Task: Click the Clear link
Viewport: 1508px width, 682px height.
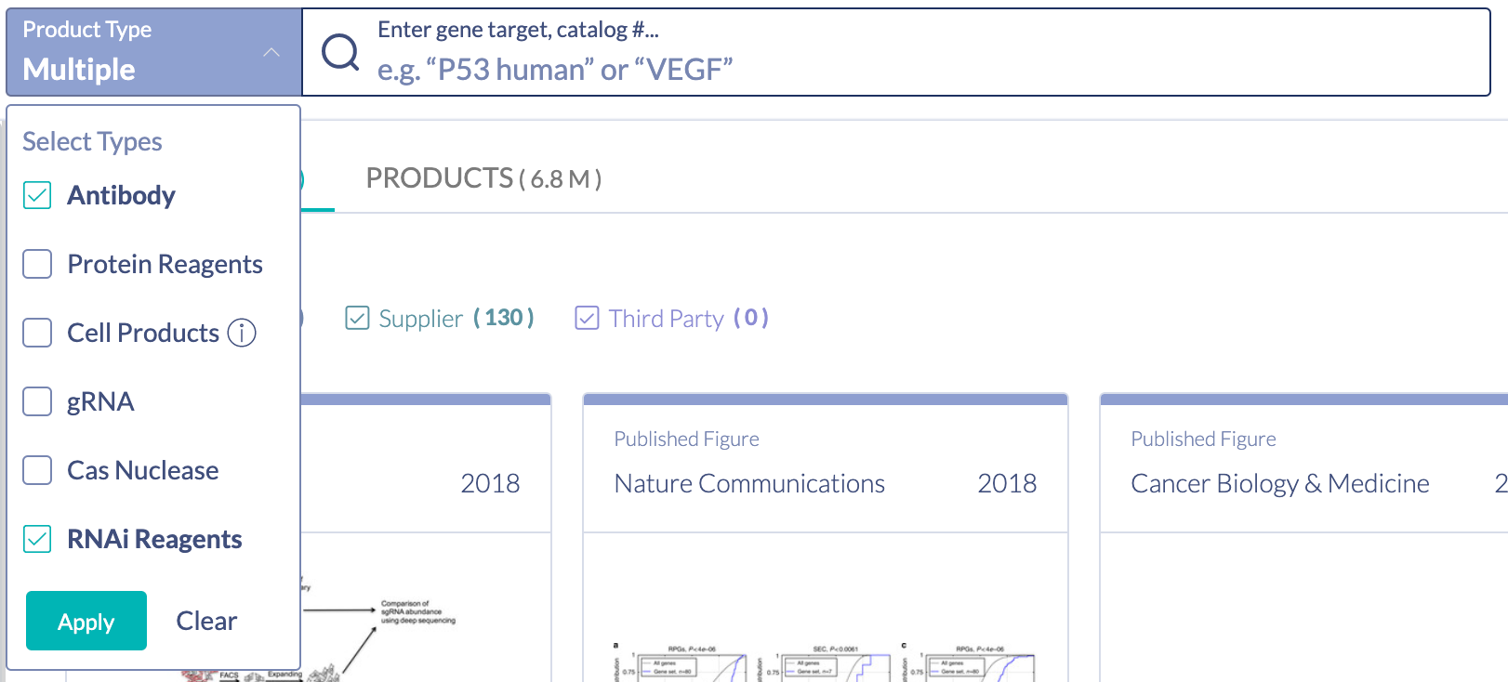Action: pyautogui.click(x=206, y=621)
